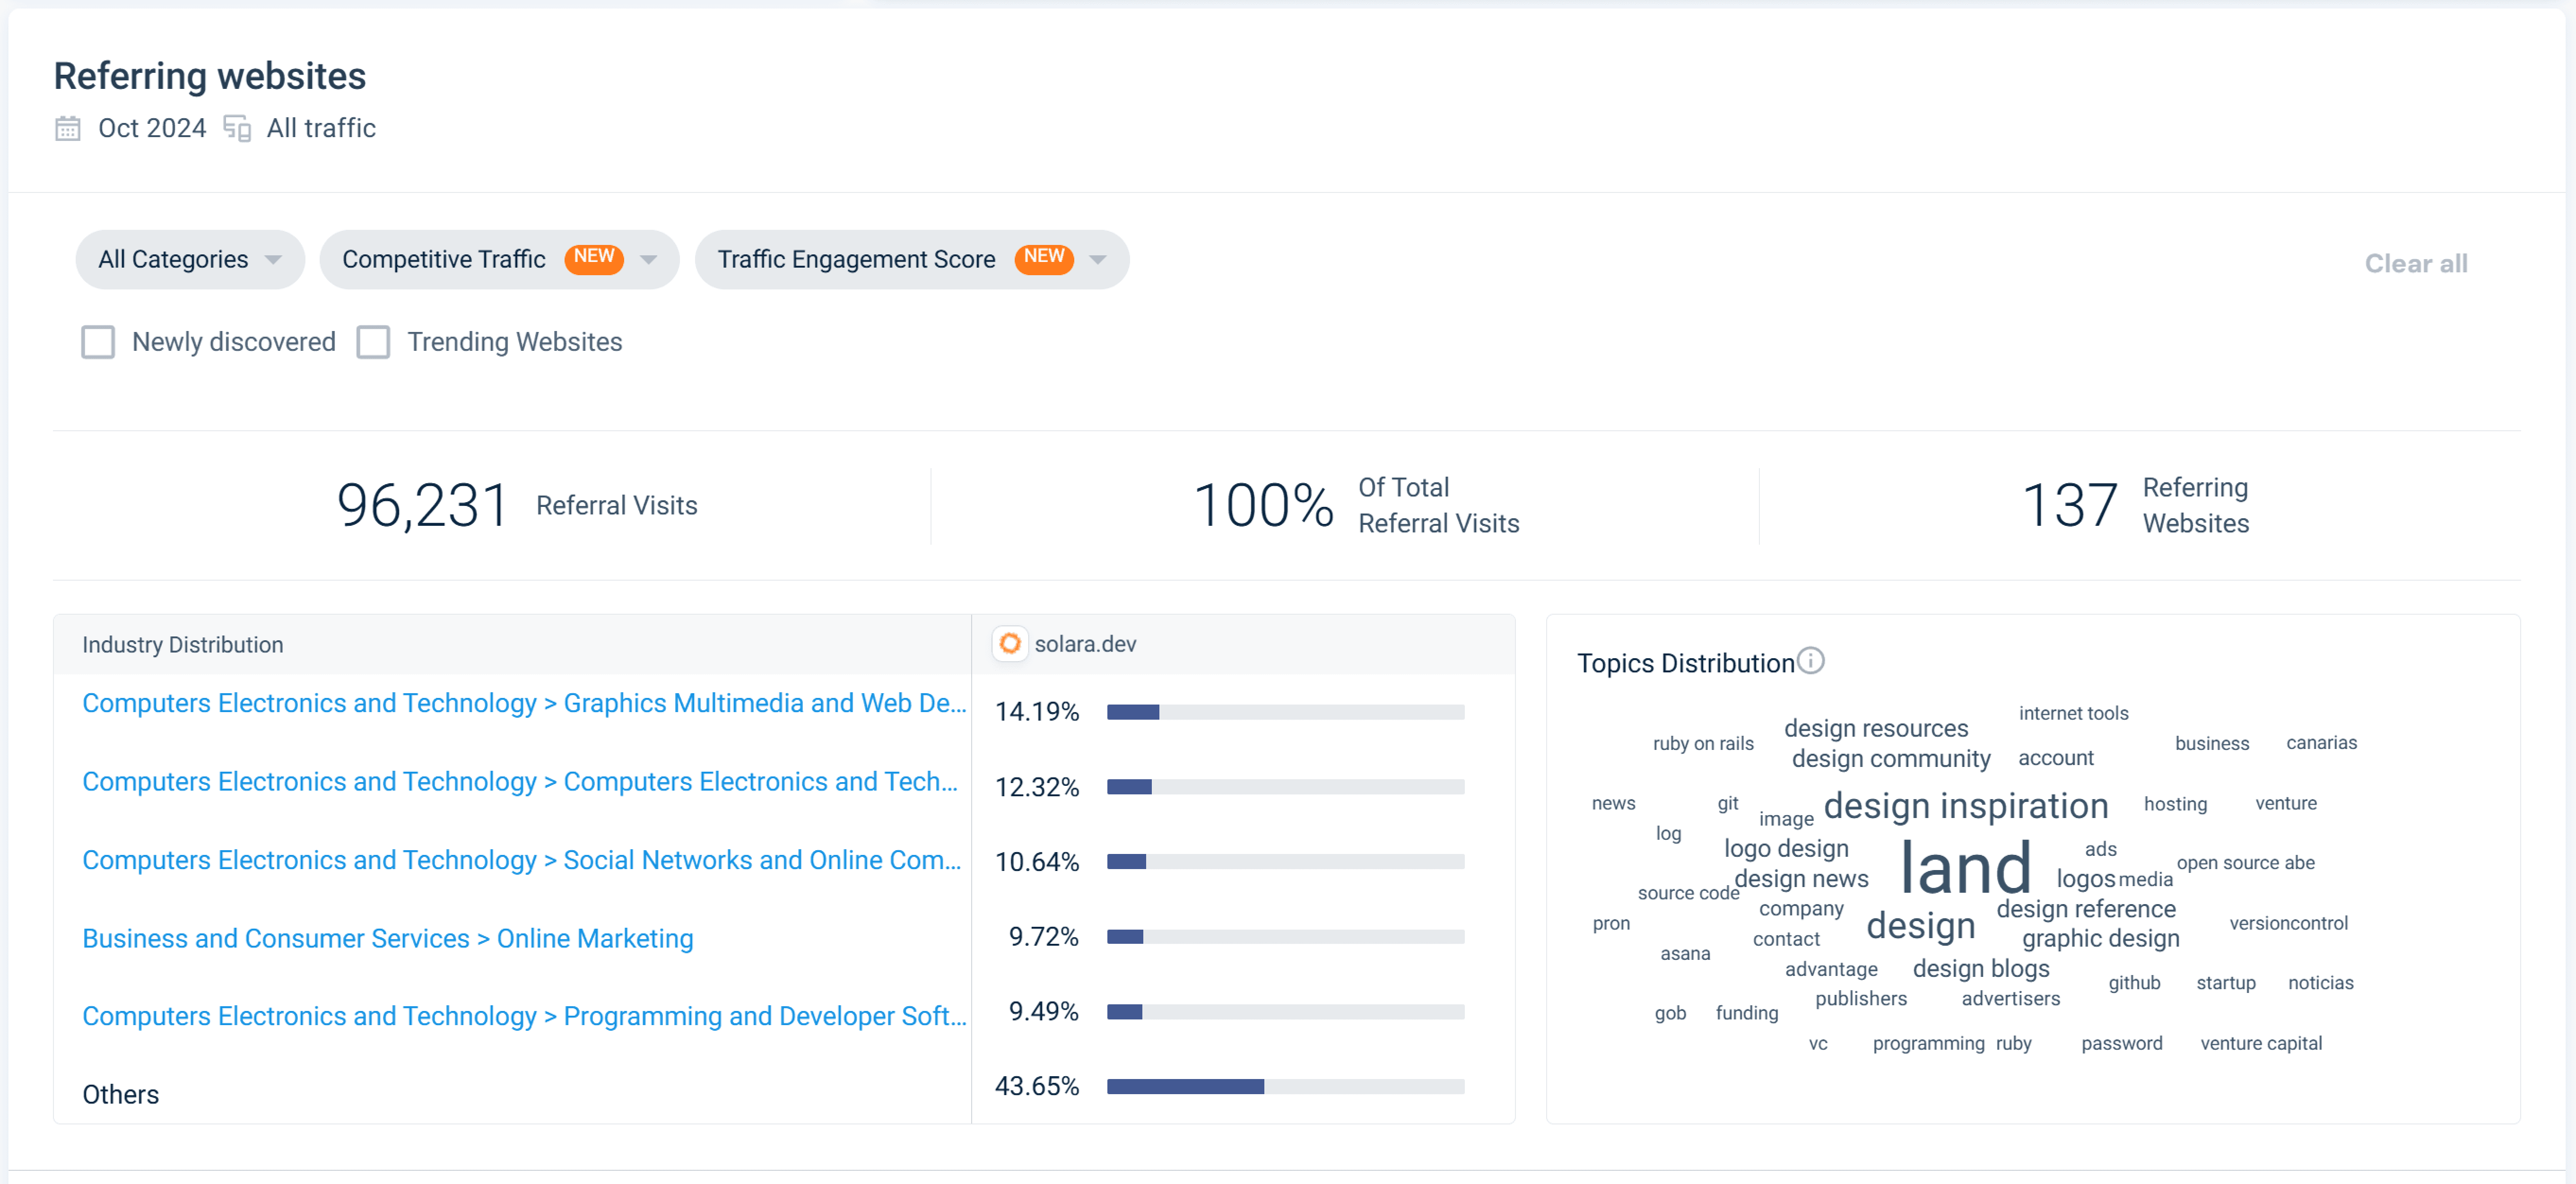Select the 'land' topic in word cloud

tap(1965, 868)
